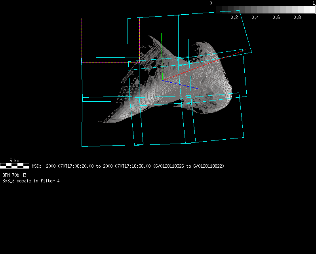Select the magenta dashed footprint frame
This screenshot has height=254, width=316.
tap(82, 40)
